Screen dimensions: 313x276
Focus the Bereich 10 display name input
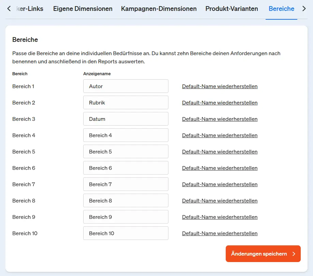(125, 233)
